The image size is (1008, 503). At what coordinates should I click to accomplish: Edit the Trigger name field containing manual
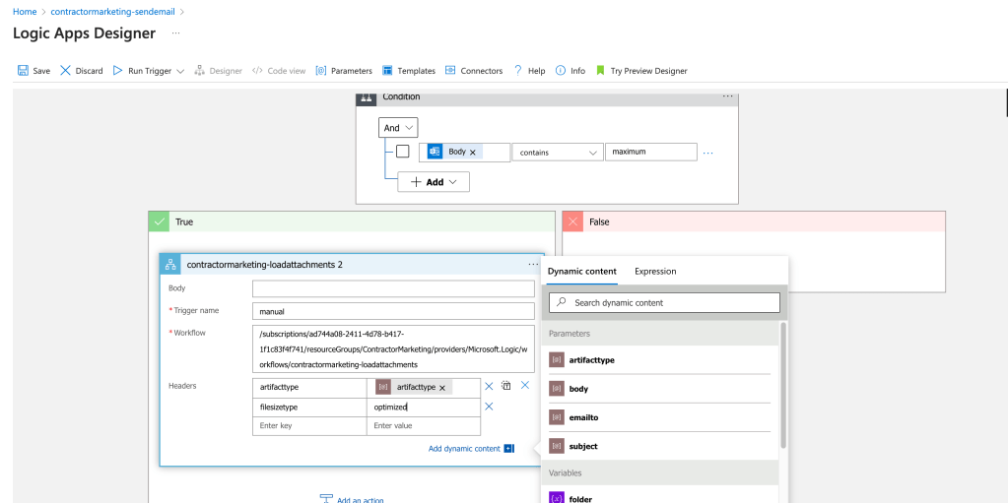point(393,311)
